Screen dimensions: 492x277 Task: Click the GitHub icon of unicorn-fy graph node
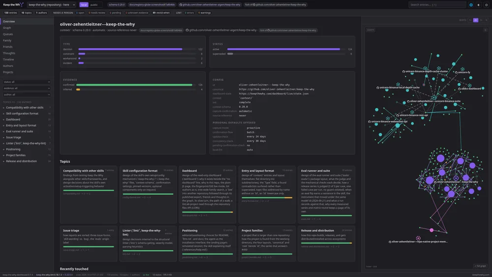point(456,72)
